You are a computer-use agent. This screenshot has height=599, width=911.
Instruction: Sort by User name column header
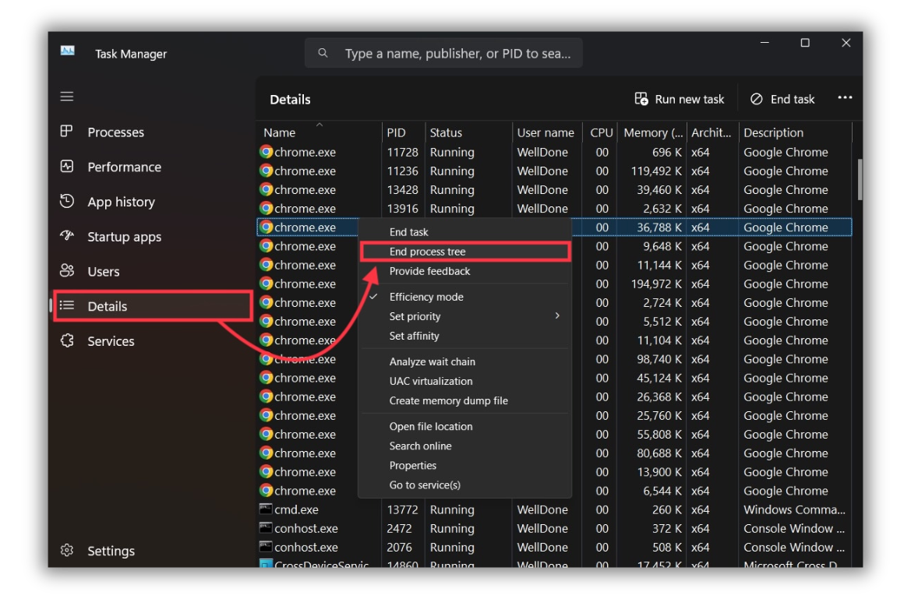pos(546,132)
